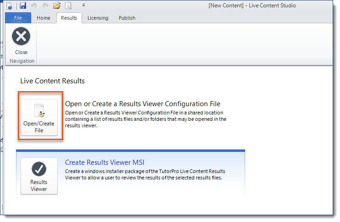
Task: Click the Live Content Results title
Action: pyautogui.click(x=53, y=81)
